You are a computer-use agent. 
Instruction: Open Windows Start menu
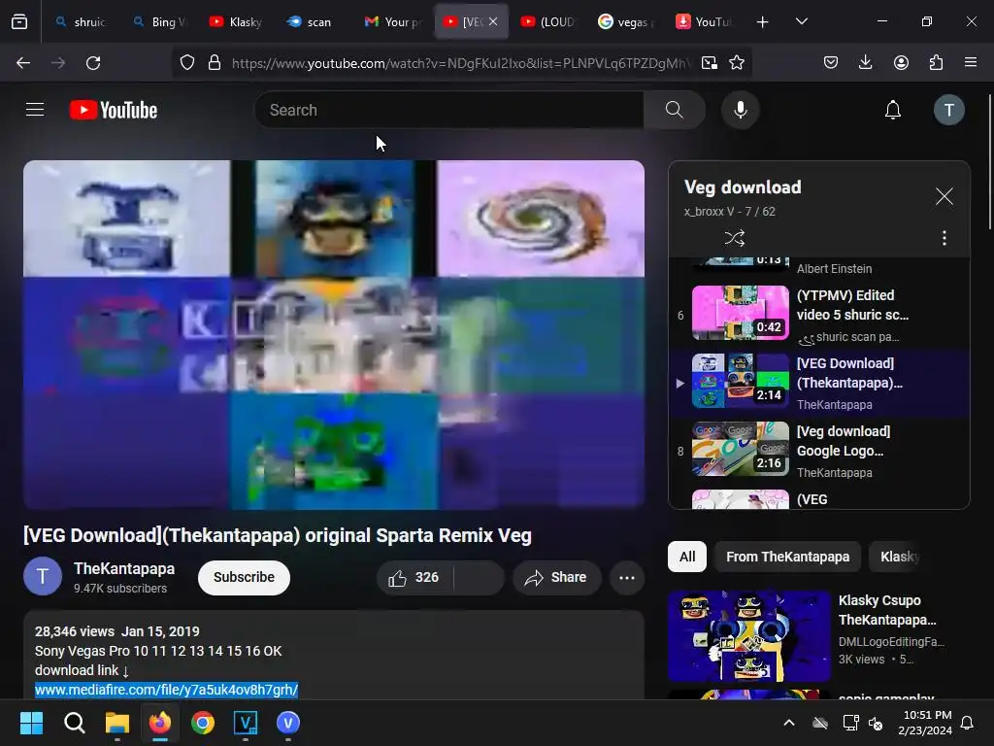(31, 723)
